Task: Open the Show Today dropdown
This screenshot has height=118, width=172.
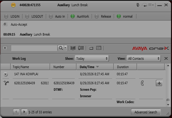Action: click(x=92, y=59)
